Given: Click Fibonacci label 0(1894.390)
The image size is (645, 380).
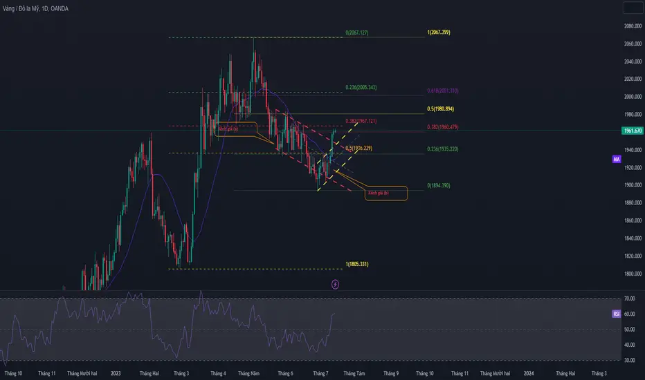Looking at the screenshot, I should pos(439,185).
